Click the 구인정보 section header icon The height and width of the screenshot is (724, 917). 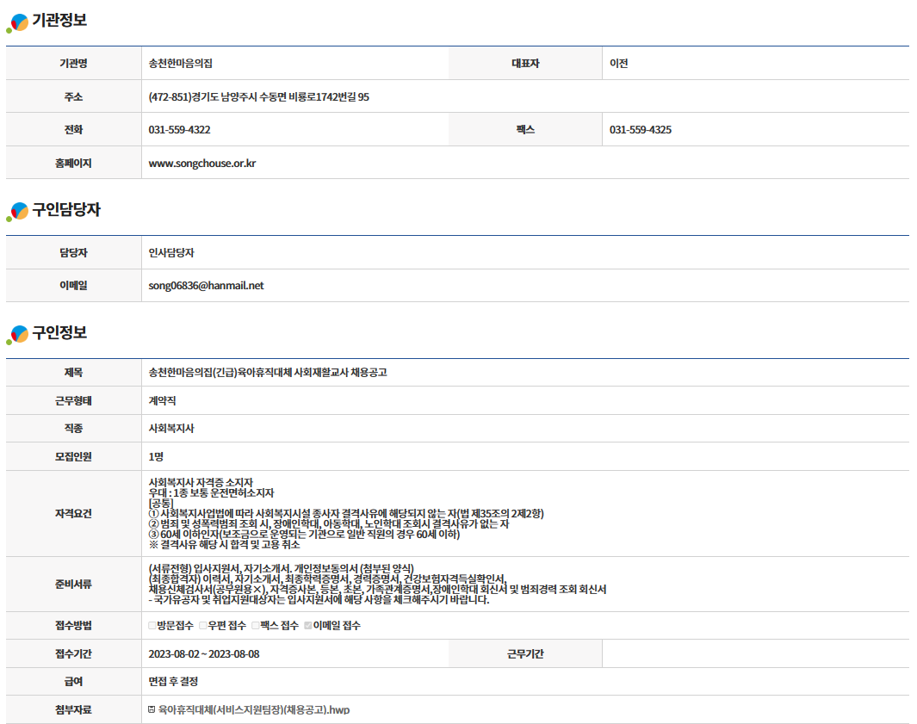coord(17,334)
